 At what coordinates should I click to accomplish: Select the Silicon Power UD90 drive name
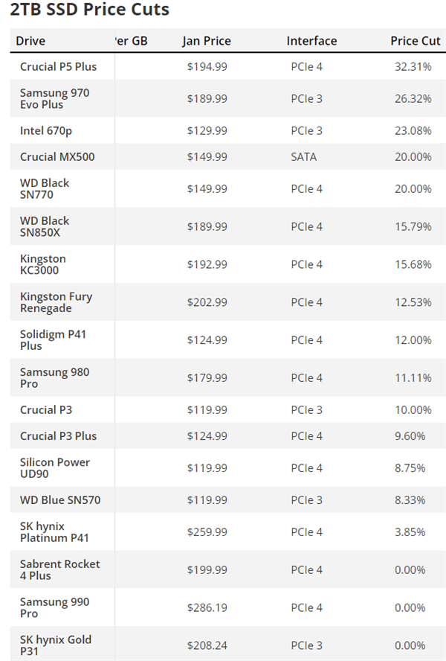(54, 467)
